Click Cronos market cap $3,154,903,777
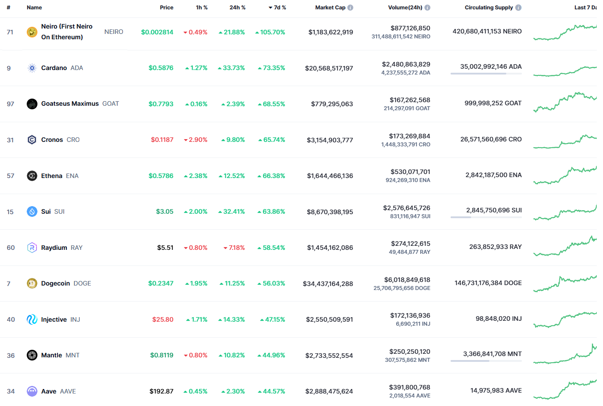 pos(330,140)
